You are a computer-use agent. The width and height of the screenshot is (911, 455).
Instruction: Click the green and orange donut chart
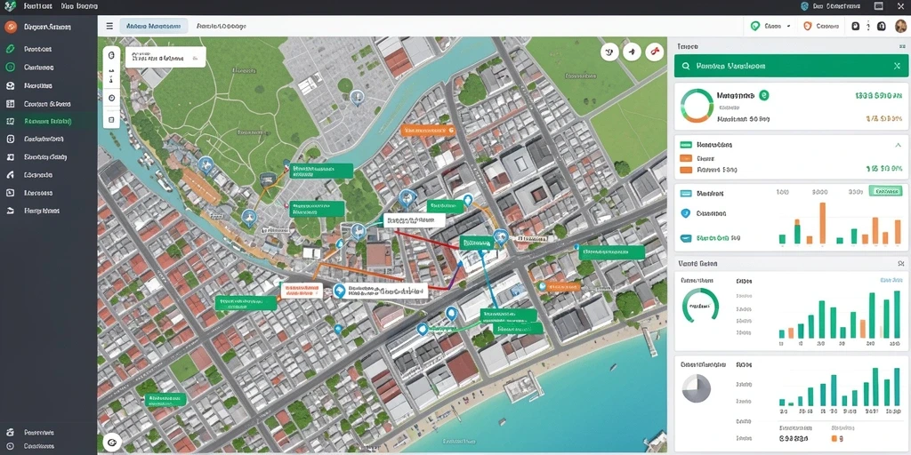coord(697,106)
